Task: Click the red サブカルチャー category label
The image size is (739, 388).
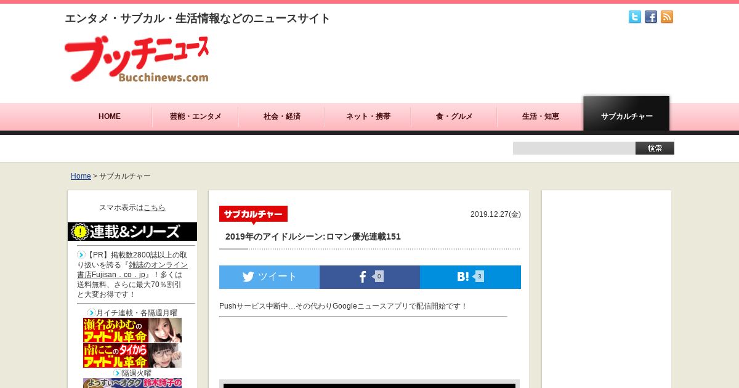Action: [253, 214]
